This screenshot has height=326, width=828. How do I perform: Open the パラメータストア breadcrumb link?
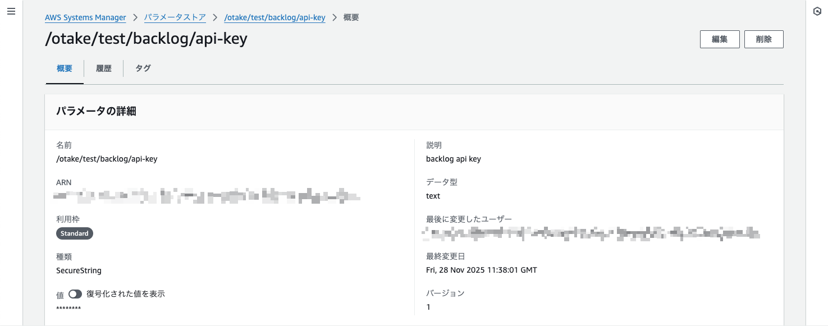(175, 17)
